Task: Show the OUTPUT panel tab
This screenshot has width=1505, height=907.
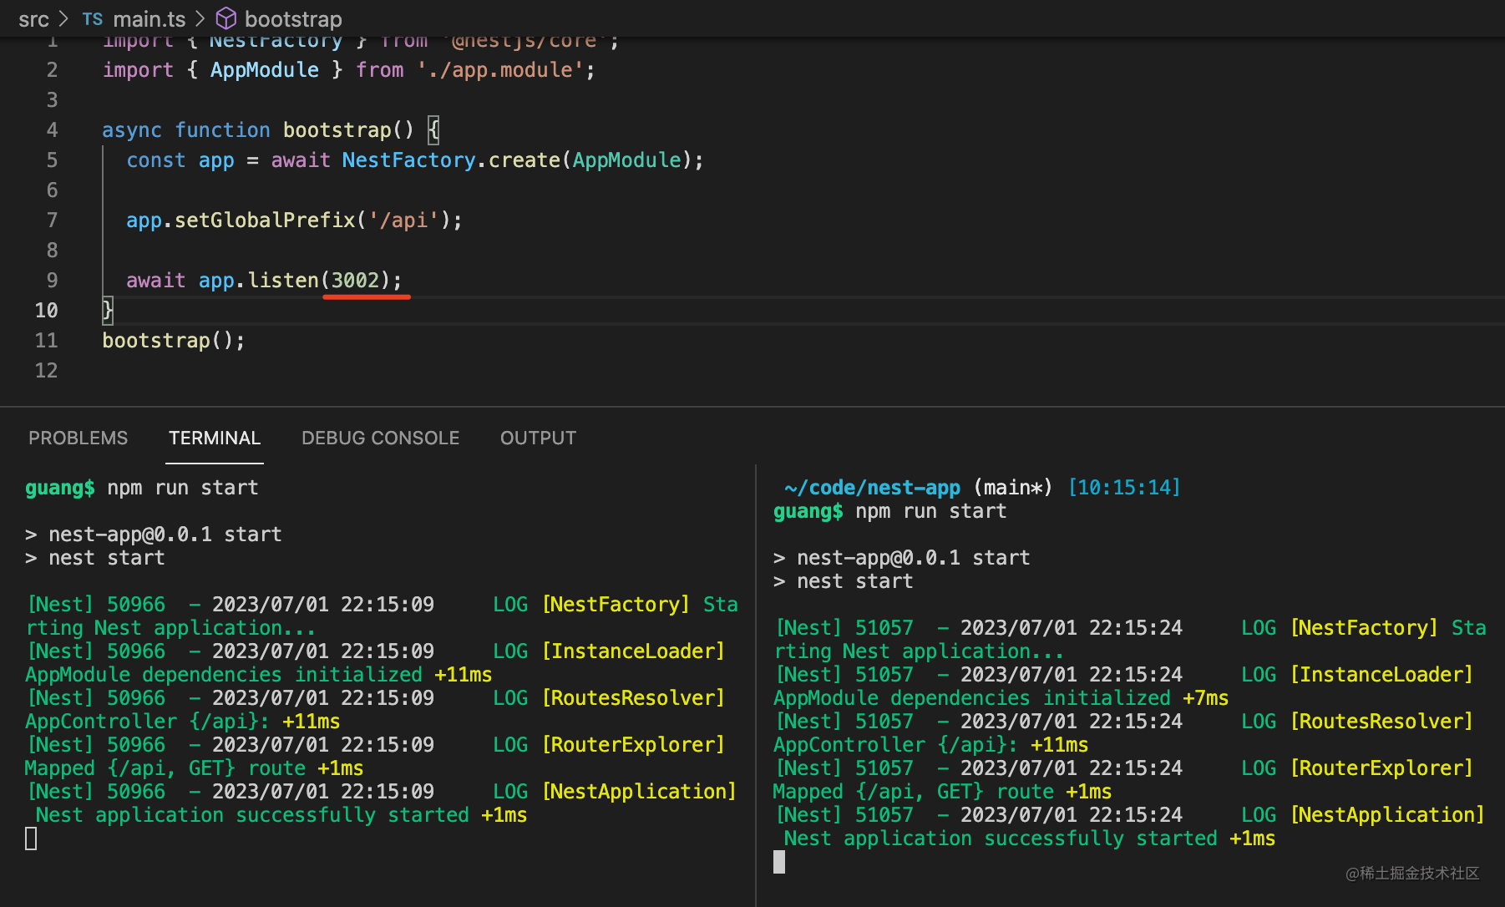Action: click(538, 438)
